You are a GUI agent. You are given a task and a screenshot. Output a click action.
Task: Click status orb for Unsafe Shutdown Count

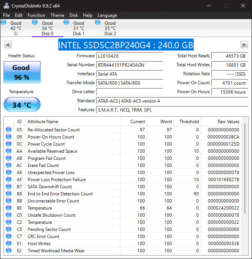click(9, 215)
